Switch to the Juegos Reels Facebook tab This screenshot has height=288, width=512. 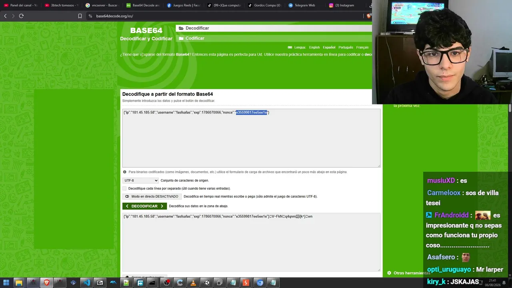tap(183, 5)
